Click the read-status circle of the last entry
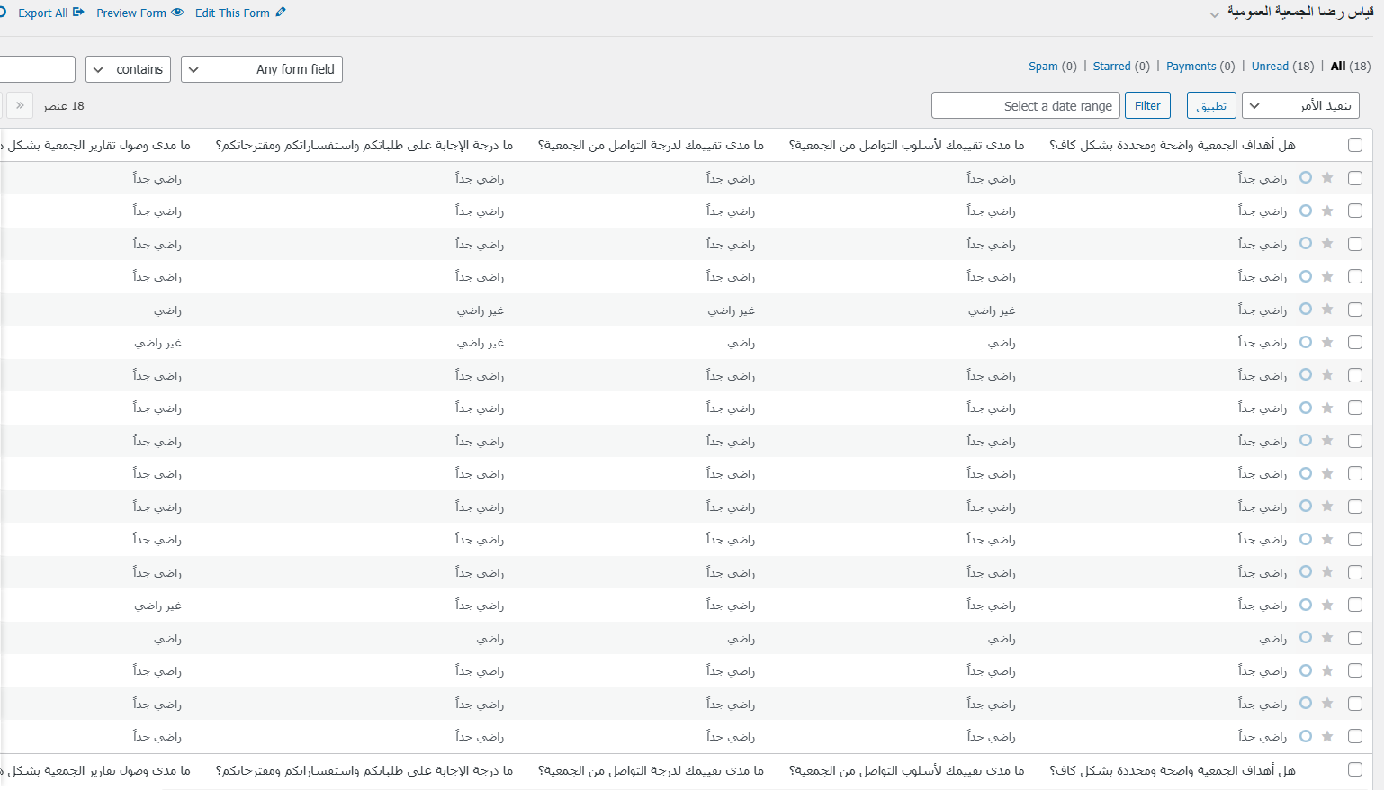 (x=1306, y=736)
